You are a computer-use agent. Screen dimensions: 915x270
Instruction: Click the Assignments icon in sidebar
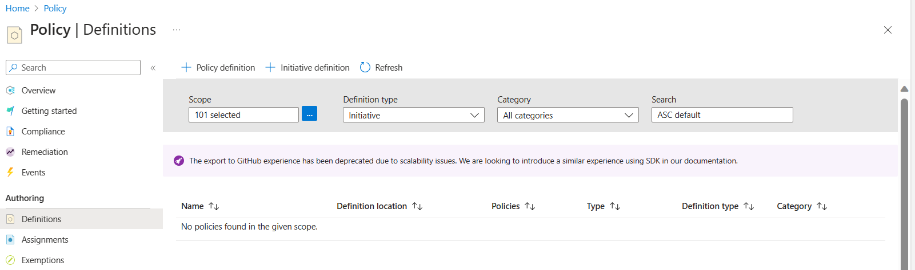tap(10, 240)
